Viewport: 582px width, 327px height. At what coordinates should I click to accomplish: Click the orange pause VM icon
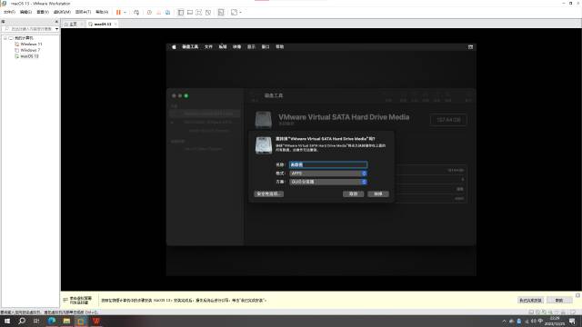click(x=118, y=12)
